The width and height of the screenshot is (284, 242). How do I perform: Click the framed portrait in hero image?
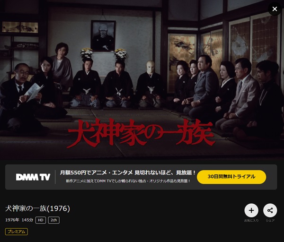coord(103,36)
